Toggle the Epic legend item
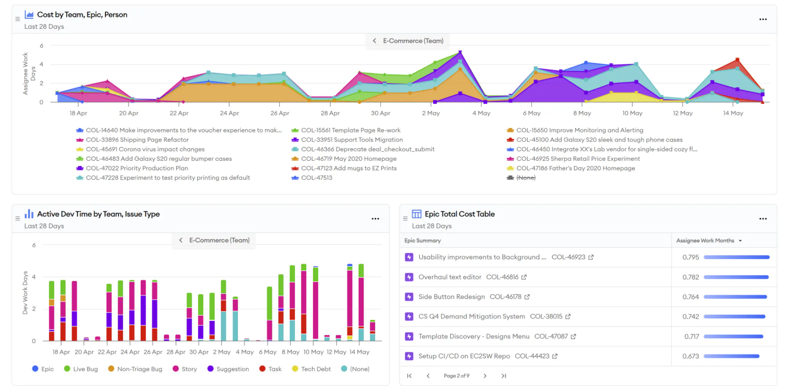Viewport: 789px width, 386px height. click(x=43, y=369)
